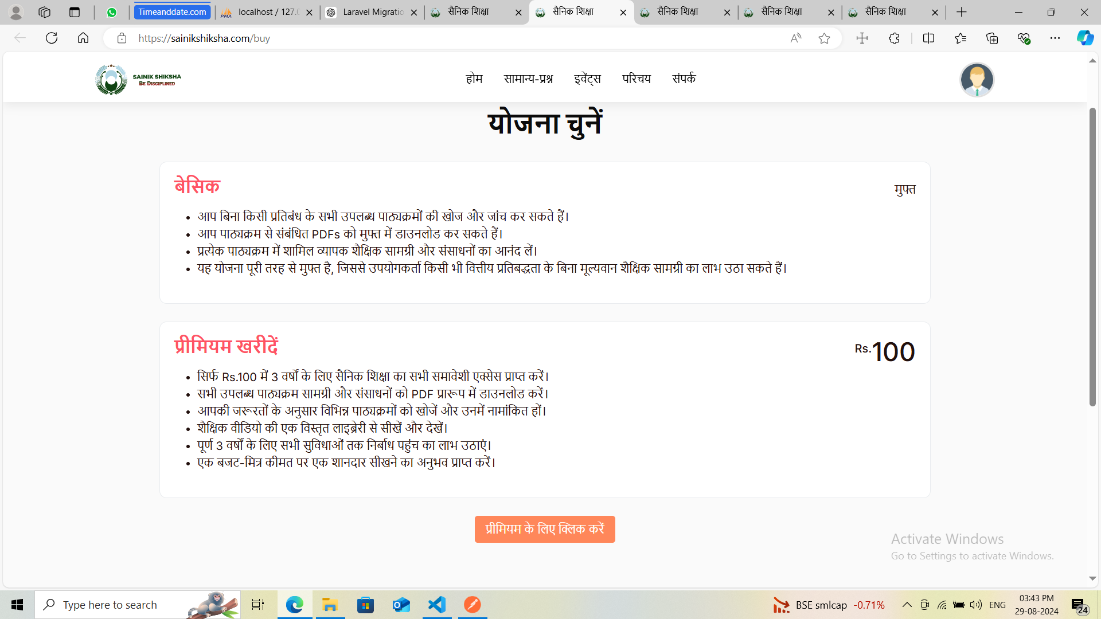
Task: Click Windows taskbar search box
Action: click(x=138, y=605)
